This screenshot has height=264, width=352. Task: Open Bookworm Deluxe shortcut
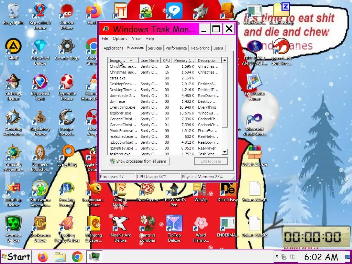click(x=40, y=229)
